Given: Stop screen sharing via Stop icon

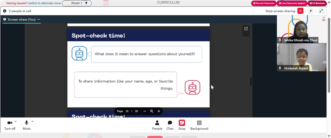Looking at the screenshot, I should pos(182,125).
